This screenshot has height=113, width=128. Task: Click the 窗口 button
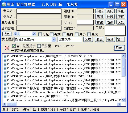[121, 39]
